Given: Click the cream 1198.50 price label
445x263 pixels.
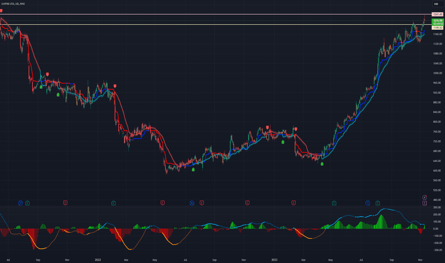Looking at the screenshot, I should point(437,28).
